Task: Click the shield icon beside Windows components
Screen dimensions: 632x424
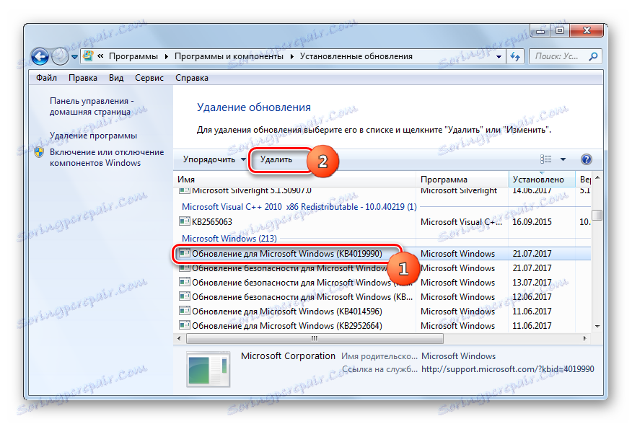Action: [39, 152]
